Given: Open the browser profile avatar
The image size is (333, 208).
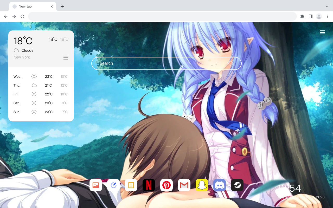Looking at the screenshot, I should [x=319, y=16].
